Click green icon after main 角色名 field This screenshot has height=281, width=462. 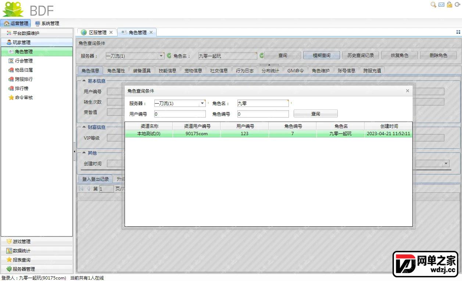click(262, 55)
